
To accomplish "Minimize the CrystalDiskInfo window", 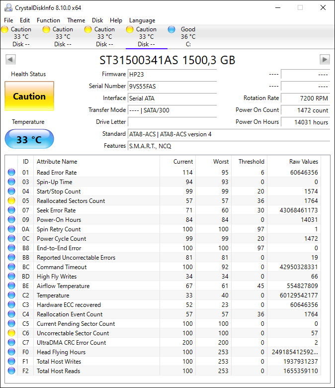I will click(x=278, y=7).
